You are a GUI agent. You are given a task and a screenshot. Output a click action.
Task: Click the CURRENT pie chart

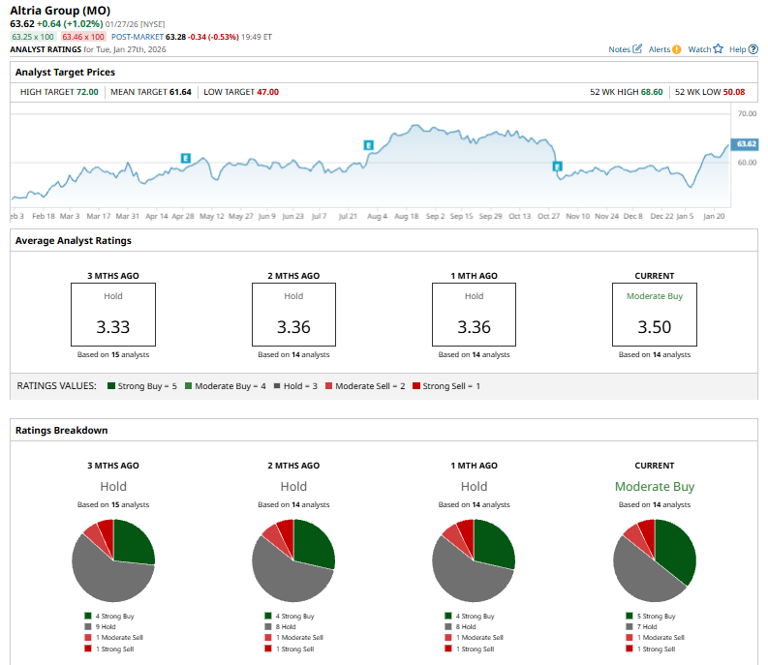655,560
